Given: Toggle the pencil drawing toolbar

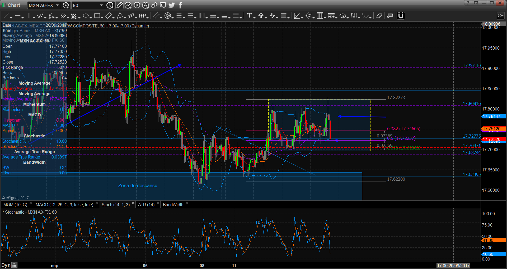Looking at the screenshot, I should [119, 5].
